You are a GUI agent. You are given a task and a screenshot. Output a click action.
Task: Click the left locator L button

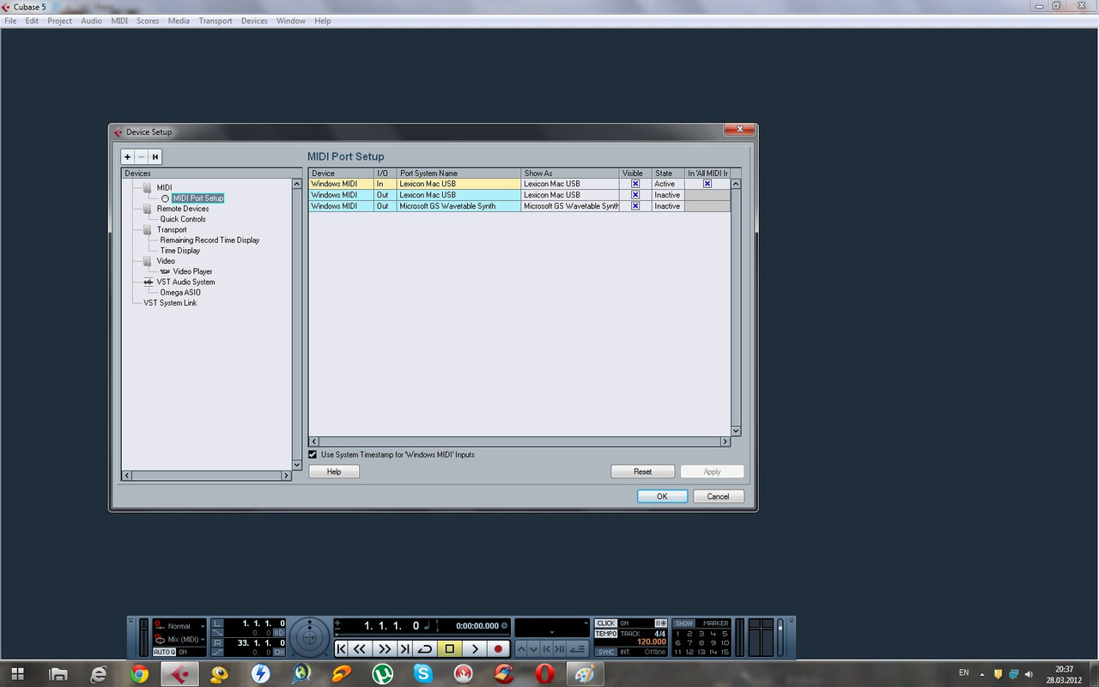(x=217, y=623)
